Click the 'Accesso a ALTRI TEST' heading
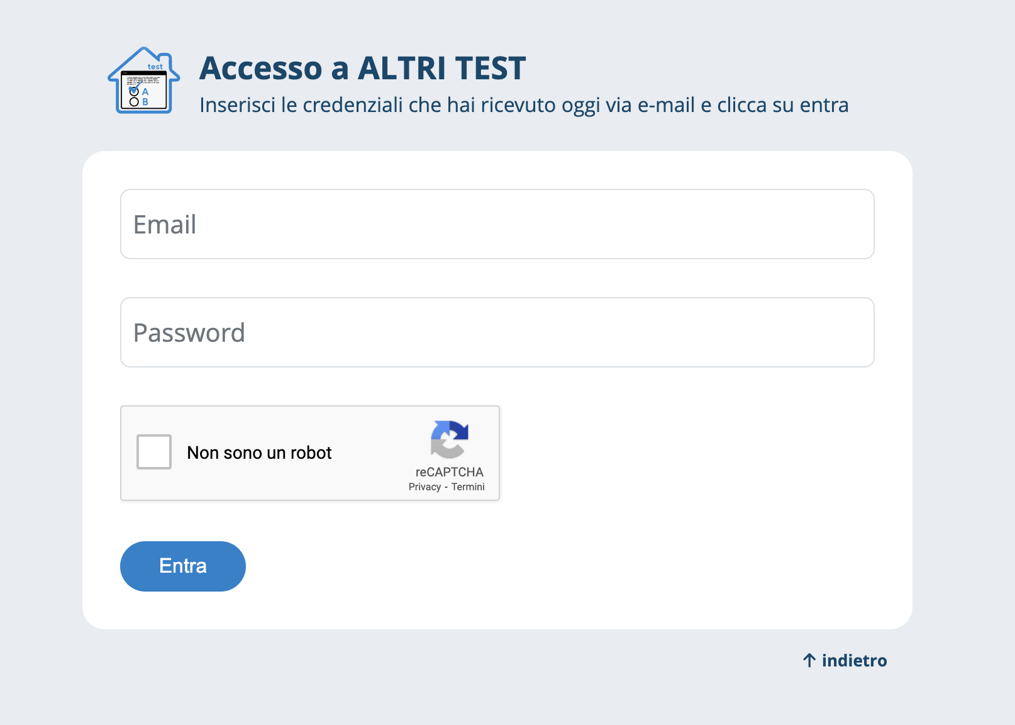This screenshot has height=725, width=1015. click(x=362, y=68)
